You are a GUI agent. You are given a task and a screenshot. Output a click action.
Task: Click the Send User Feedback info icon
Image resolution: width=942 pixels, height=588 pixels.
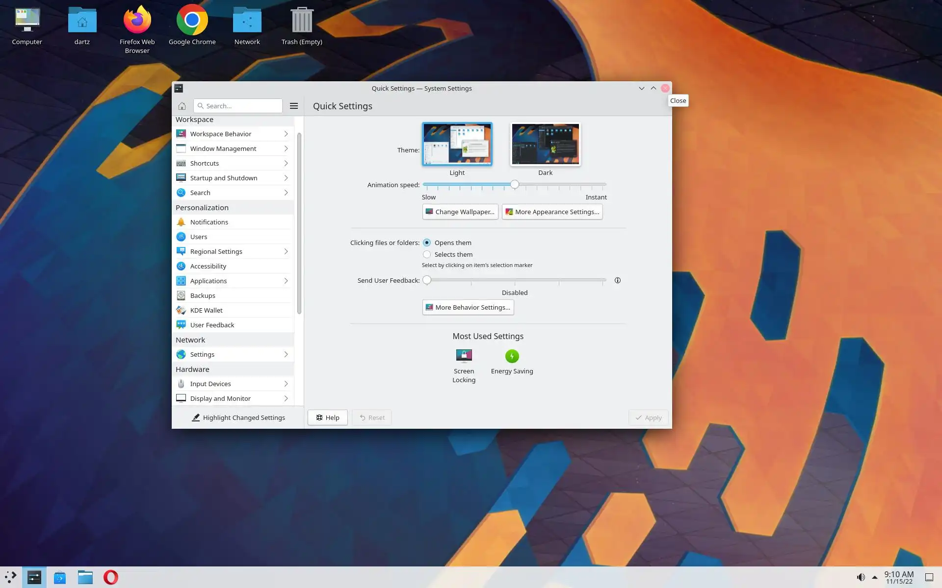[618, 280]
